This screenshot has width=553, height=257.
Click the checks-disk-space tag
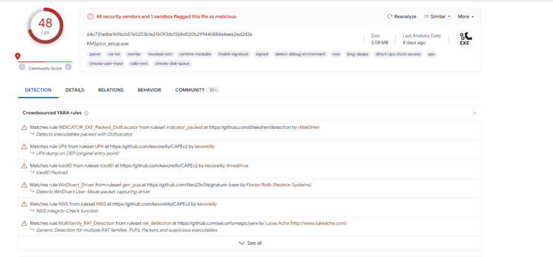pos(172,63)
